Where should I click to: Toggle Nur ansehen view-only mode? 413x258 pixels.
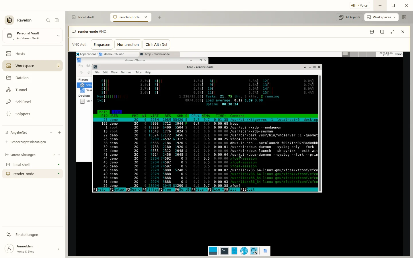click(128, 44)
